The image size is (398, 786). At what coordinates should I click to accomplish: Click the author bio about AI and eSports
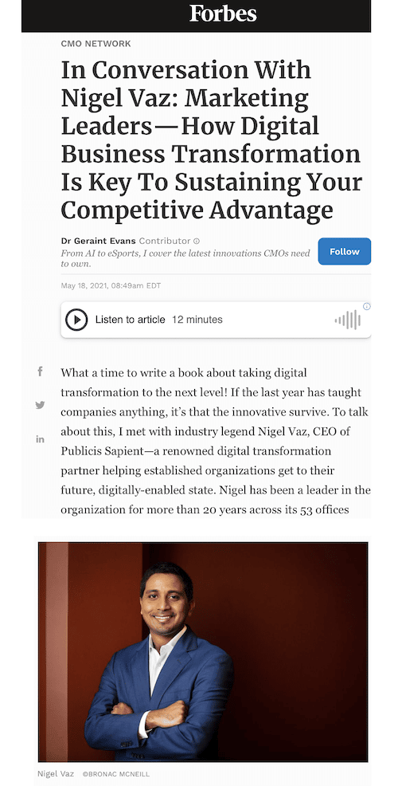tap(185, 258)
